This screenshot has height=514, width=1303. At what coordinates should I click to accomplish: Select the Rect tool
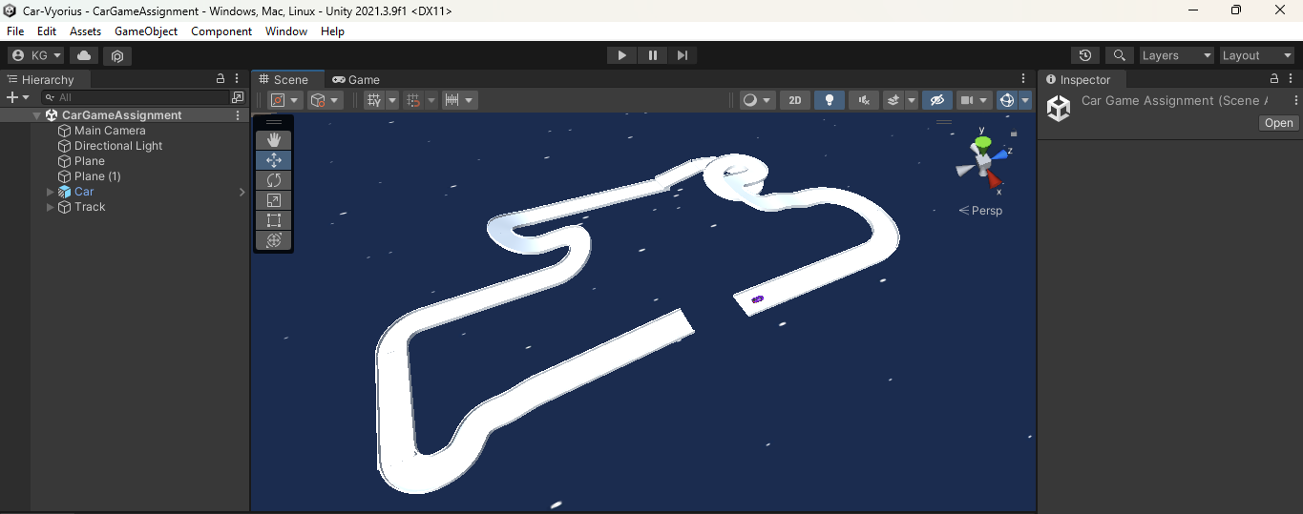tap(274, 220)
